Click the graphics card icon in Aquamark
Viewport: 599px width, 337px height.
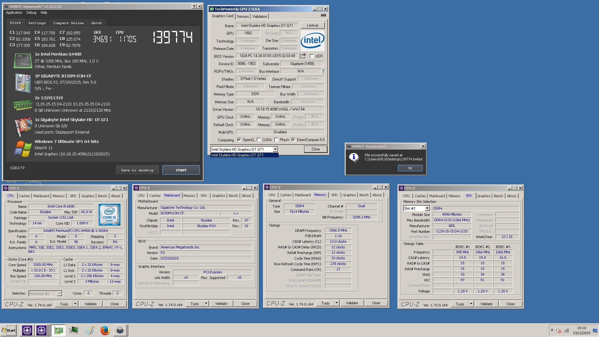23,127
